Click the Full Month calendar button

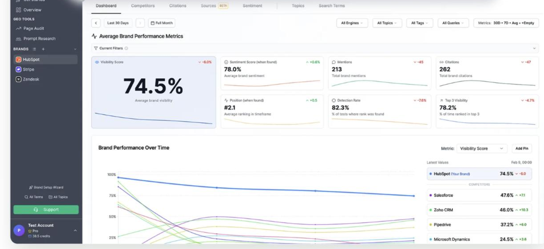point(162,23)
